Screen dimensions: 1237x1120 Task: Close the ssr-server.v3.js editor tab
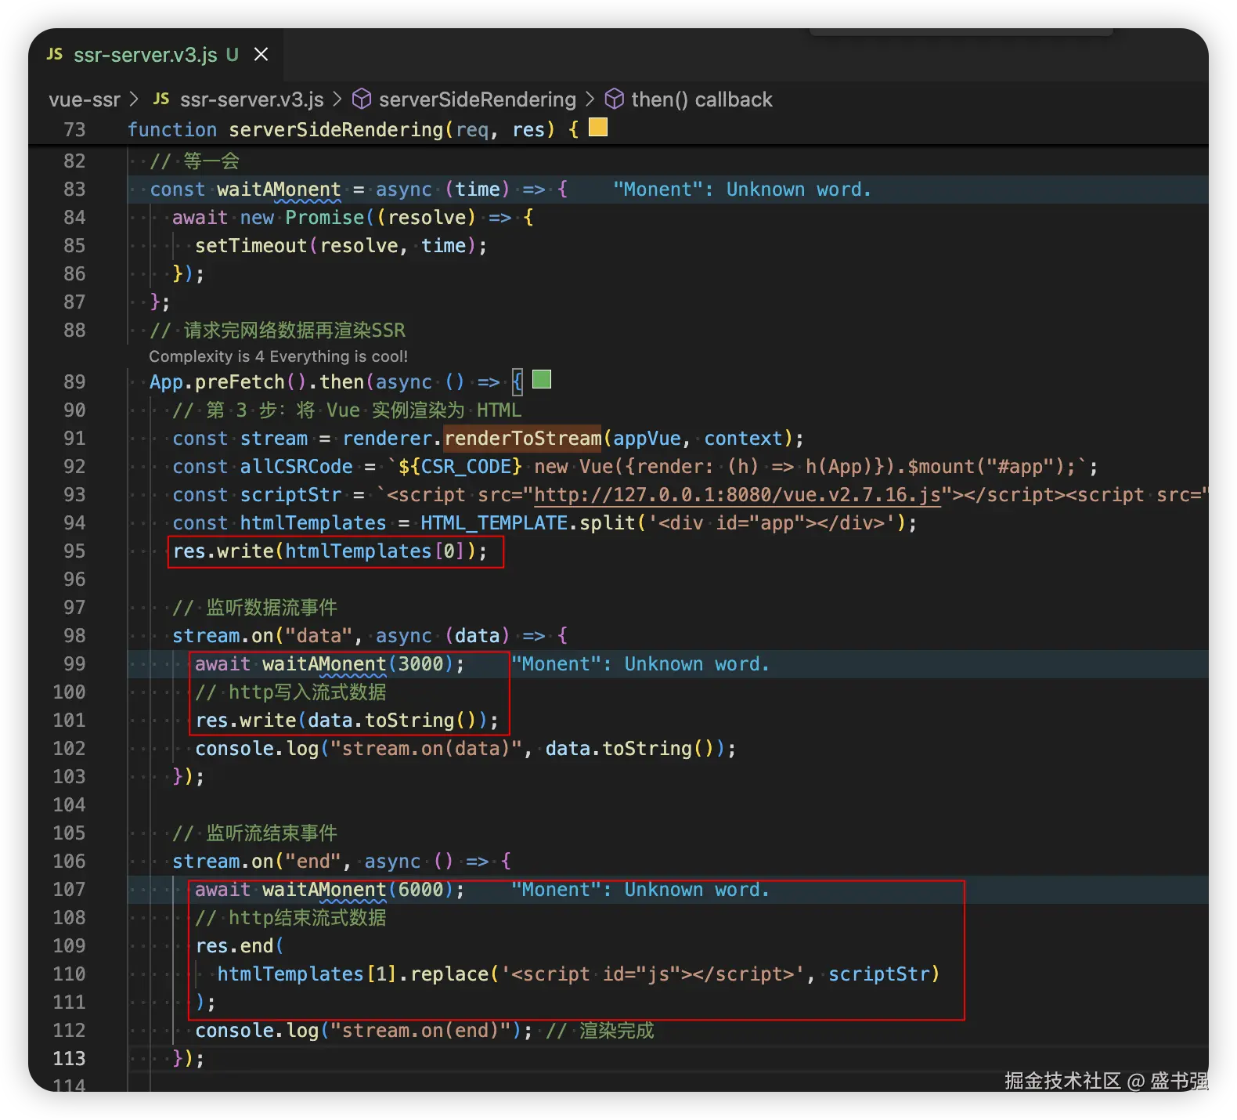coord(261,55)
